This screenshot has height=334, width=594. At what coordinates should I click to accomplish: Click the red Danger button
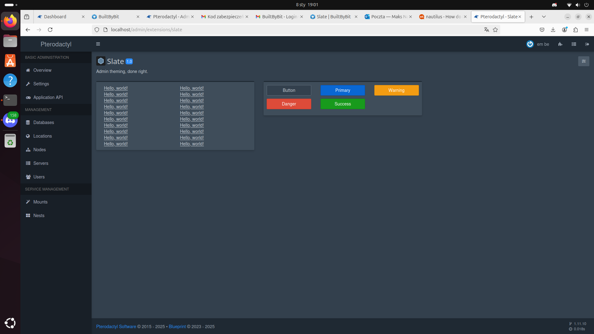tap(289, 104)
